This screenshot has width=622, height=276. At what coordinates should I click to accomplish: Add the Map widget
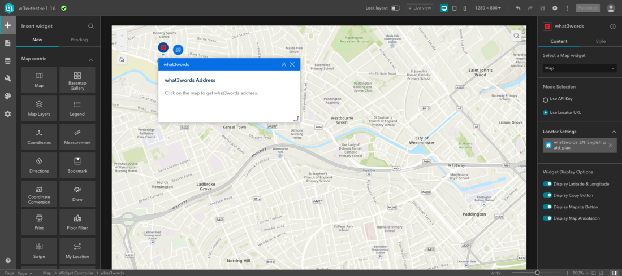point(39,80)
